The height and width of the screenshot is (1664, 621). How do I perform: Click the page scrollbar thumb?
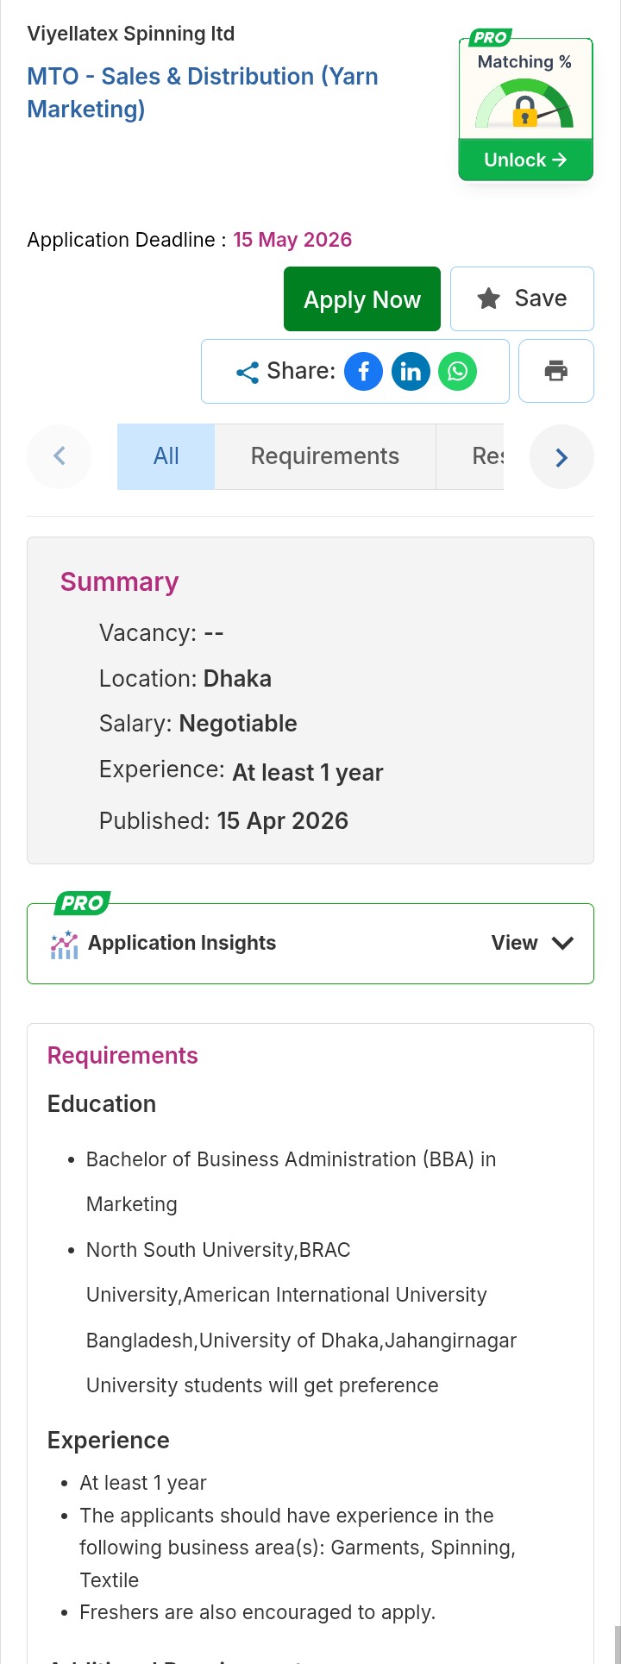pyautogui.click(x=617, y=1643)
